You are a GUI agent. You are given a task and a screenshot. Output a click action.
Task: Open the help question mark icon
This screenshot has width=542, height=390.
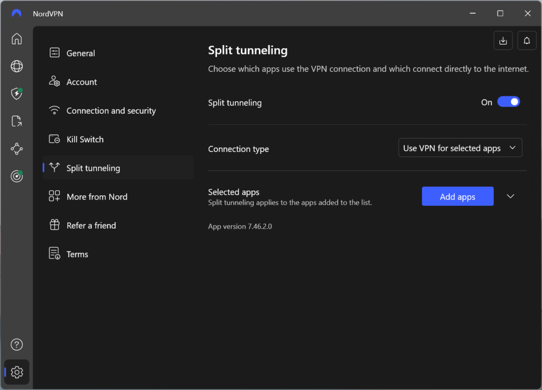coord(16,344)
